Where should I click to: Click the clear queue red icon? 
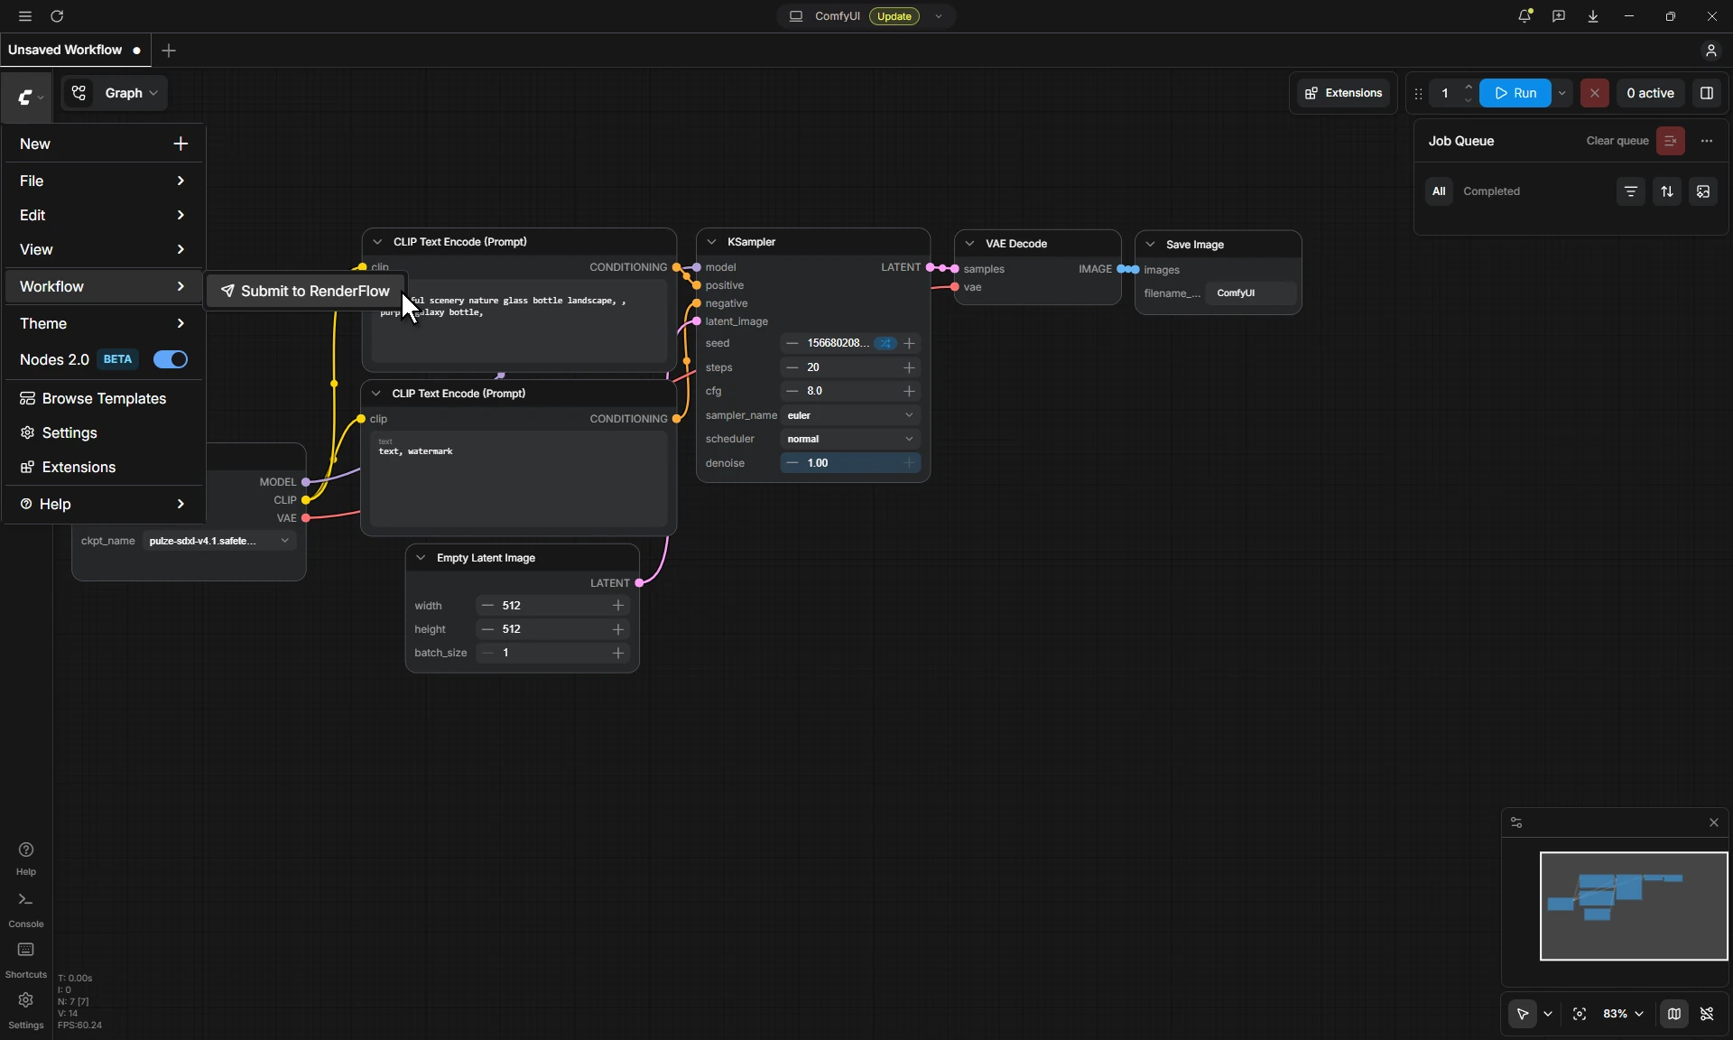pos(1671,141)
